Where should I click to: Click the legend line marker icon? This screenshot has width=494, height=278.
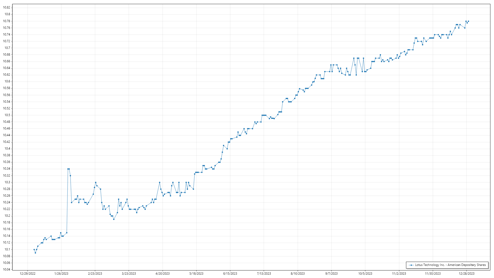pos(411,265)
